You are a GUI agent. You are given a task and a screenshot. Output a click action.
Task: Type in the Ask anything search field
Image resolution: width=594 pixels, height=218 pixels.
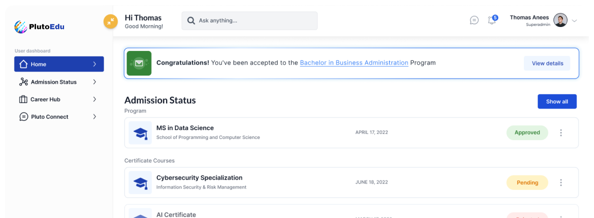[255, 21]
